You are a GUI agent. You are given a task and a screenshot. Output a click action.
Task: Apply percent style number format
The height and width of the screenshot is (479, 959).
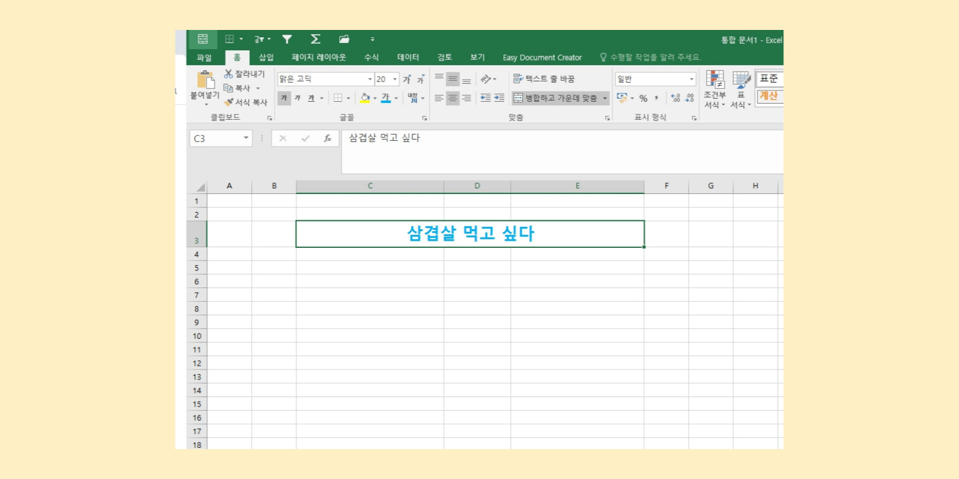[643, 98]
